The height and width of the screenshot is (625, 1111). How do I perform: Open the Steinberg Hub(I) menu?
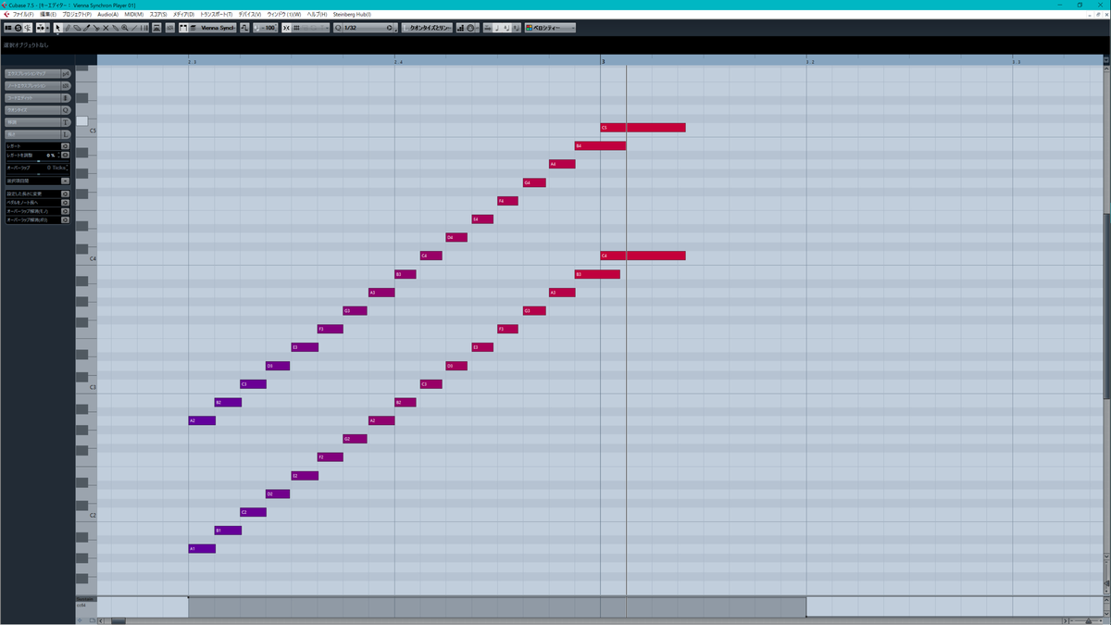coord(350,15)
